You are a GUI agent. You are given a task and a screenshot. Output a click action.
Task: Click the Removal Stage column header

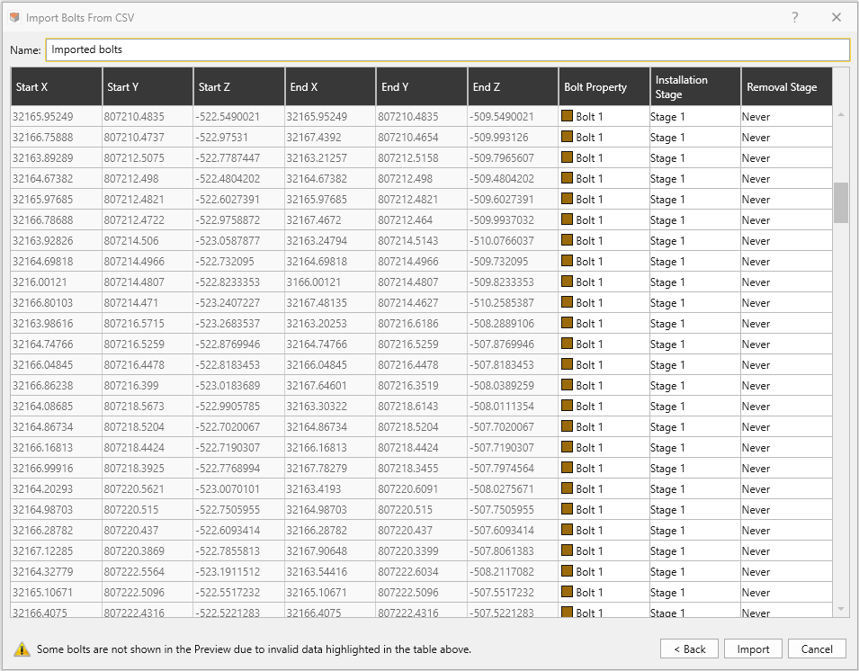(x=786, y=87)
